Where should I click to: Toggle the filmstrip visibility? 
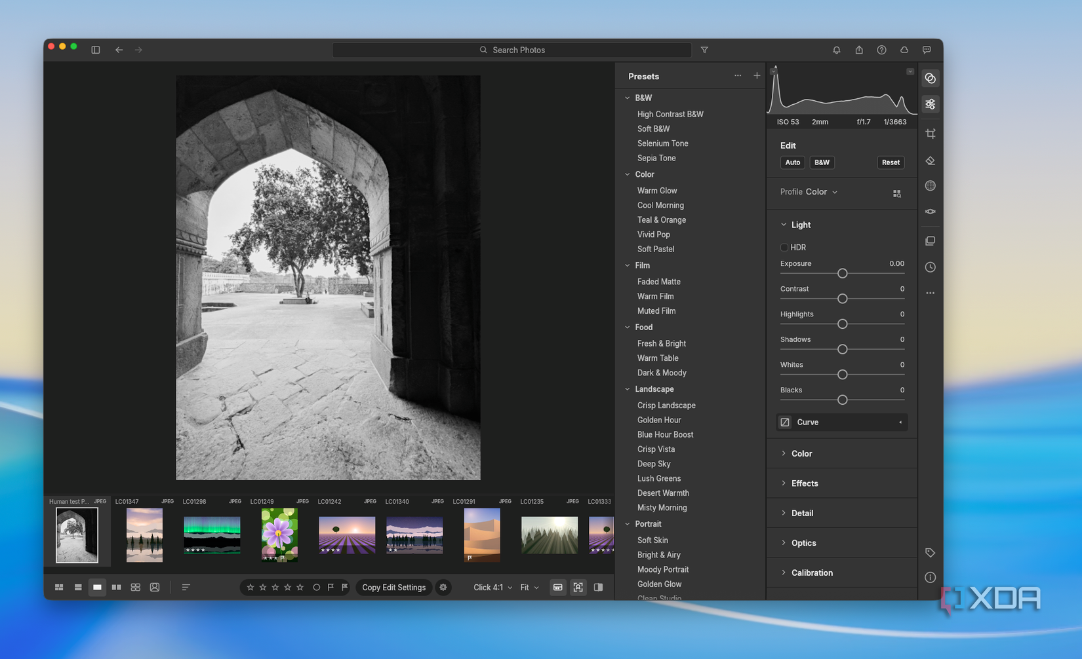pyautogui.click(x=557, y=588)
